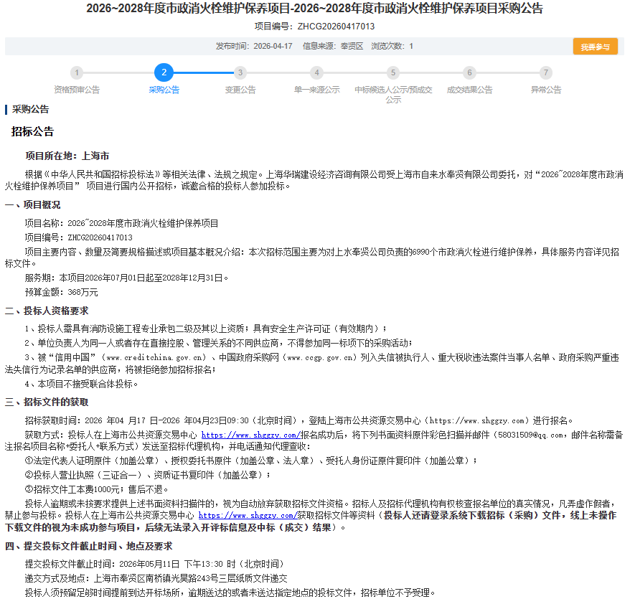Viewport: 635px width, 599px height.
Task: Switch to the 成交结果公告 step
Action: point(469,90)
